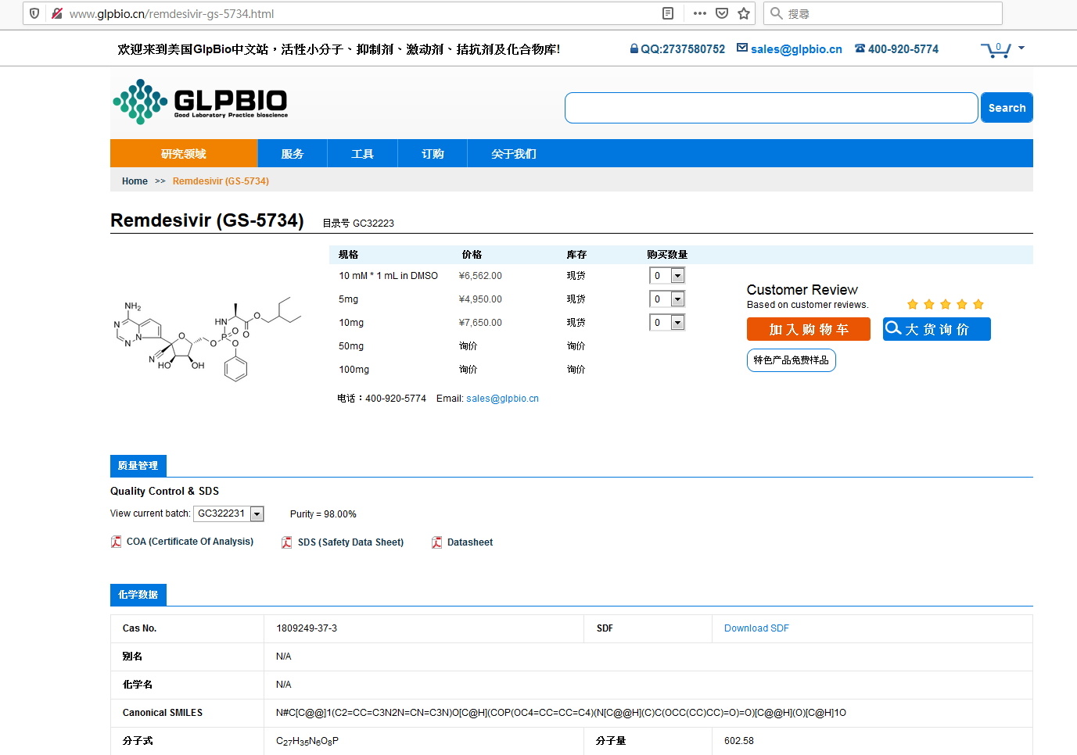Toggle reader view icon in address bar
This screenshot has width=1077, height=755.
point(668,13)
